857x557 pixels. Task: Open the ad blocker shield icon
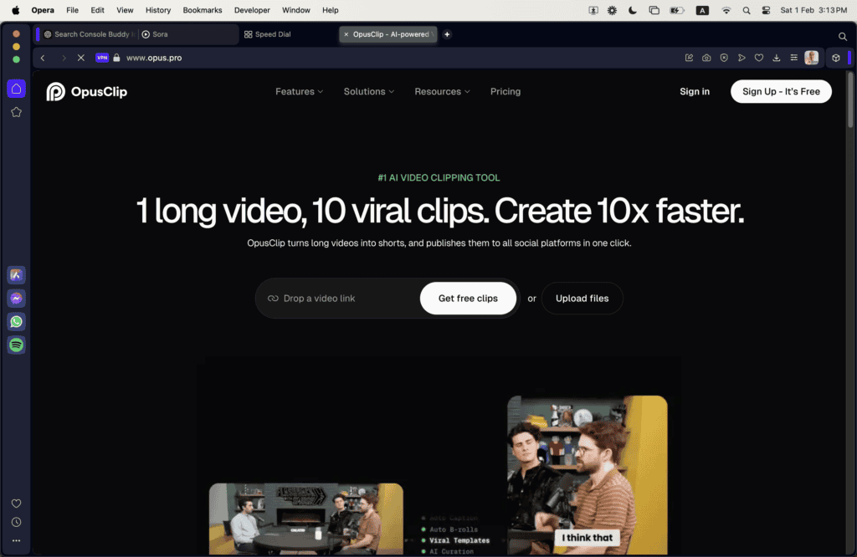(x=724, y=58)
